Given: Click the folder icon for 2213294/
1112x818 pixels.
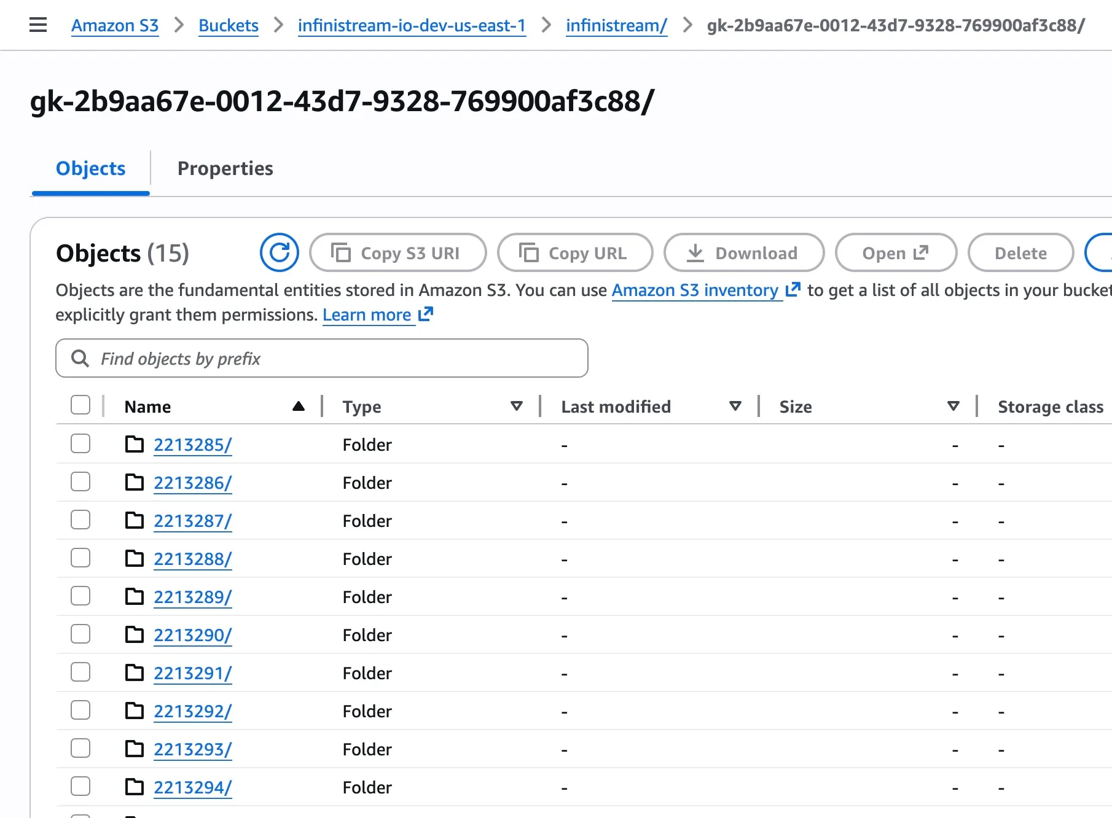Looking at the screenshot, I should (135, 787).
